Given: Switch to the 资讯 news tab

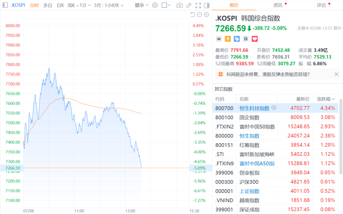Looking at the screenshot, I should pos(278,5).
